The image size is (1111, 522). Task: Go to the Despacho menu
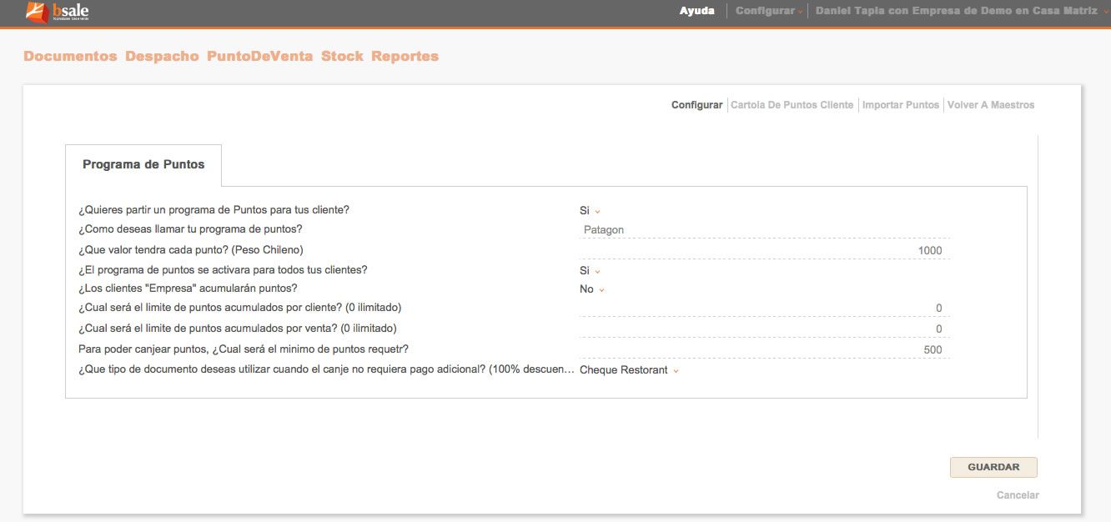[x=162, y=56]
